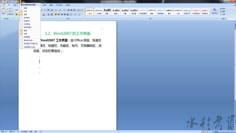Click the 100% zoom level button
The width and height of the screenshot is (236, 133).
pos(216,132)
